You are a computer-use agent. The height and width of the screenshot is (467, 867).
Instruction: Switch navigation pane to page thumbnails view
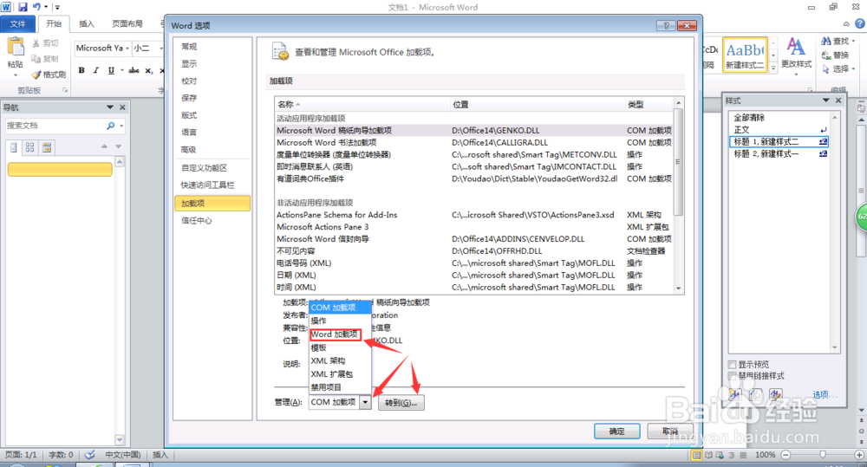point(29,147)
